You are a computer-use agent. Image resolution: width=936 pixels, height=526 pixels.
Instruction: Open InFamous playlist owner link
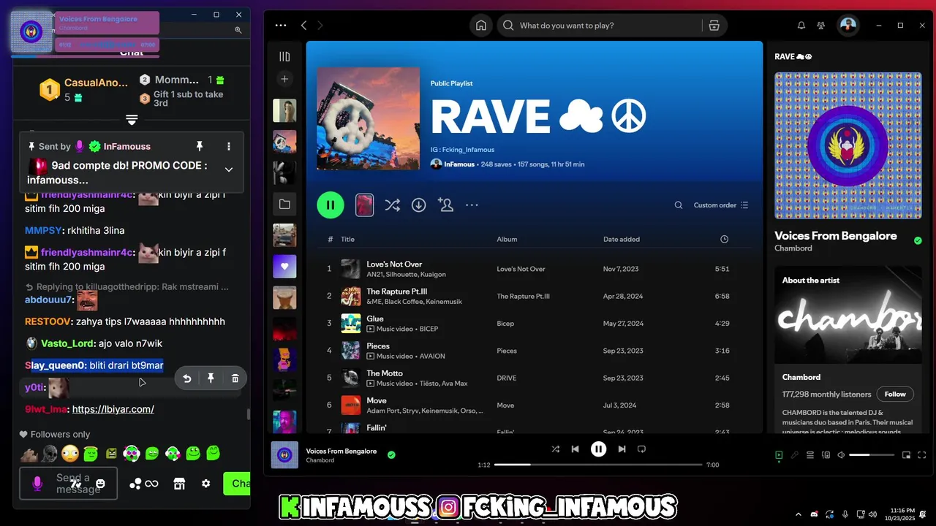pos(458,164)
